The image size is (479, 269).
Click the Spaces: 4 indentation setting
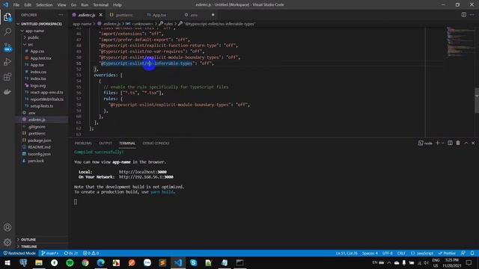click(x=370, y=253)
